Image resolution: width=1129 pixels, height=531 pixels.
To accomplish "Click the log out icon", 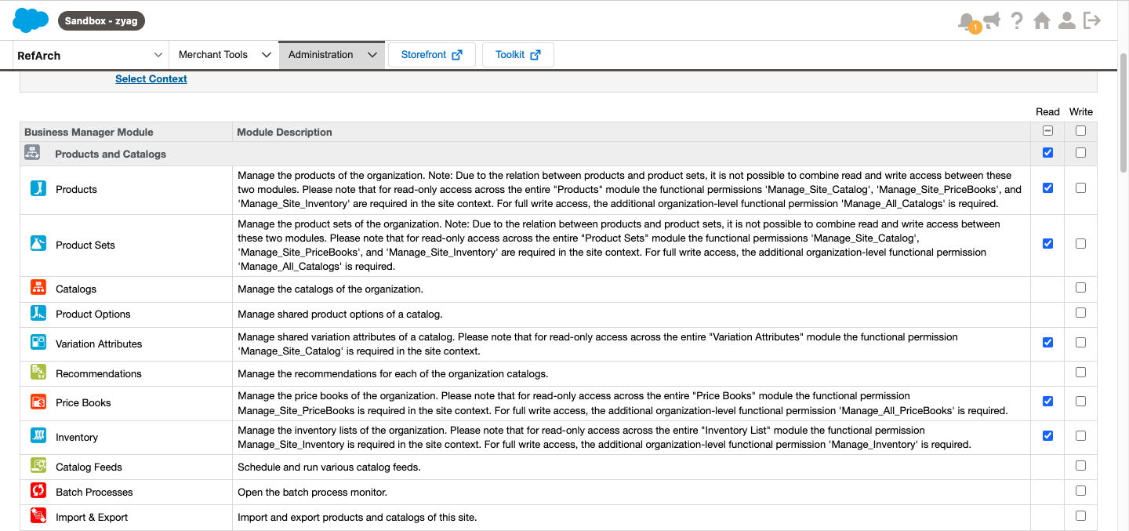I will [x=1092, y=21].
